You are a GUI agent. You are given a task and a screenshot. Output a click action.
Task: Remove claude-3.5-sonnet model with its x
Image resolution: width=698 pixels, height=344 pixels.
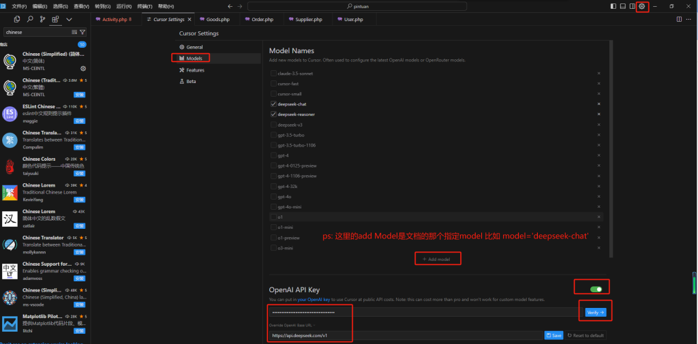click(x=598, y=73)
